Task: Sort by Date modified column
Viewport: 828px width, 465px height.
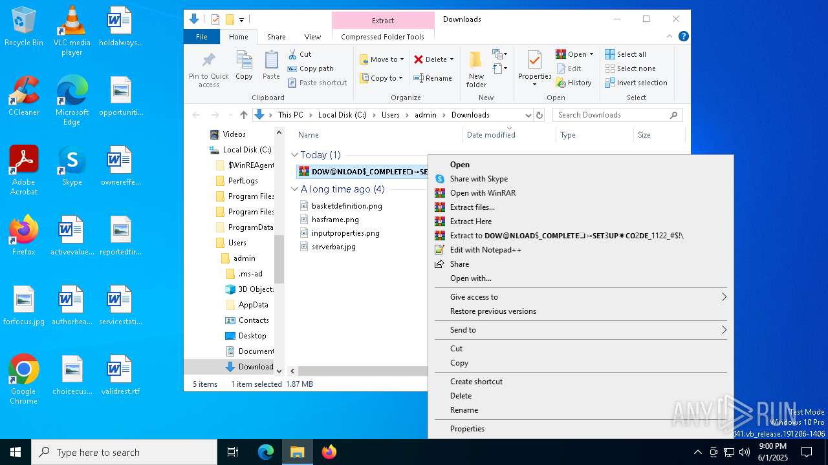Action: (x=510, y=135)
